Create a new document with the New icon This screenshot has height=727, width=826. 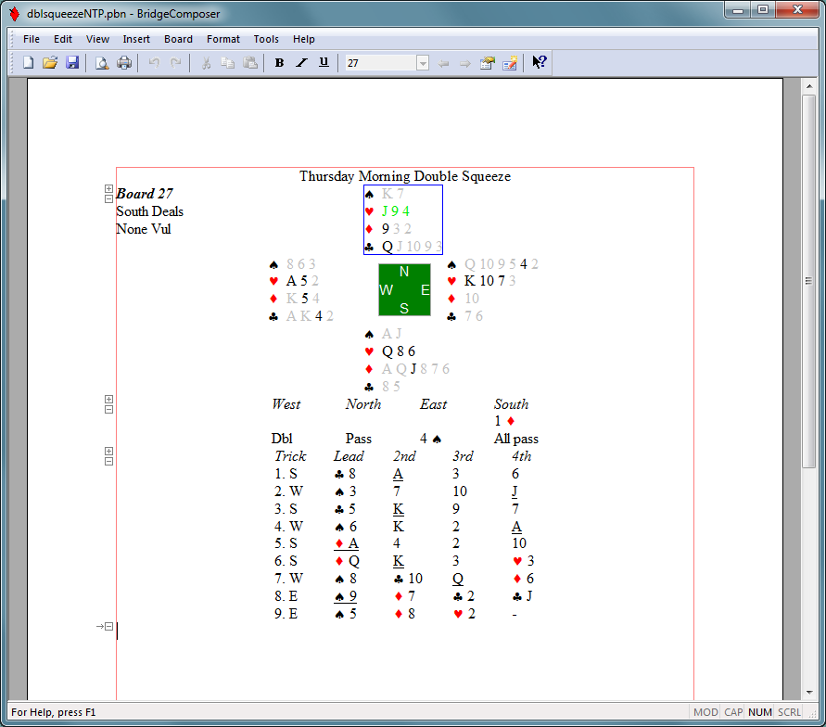coord(29,63)
